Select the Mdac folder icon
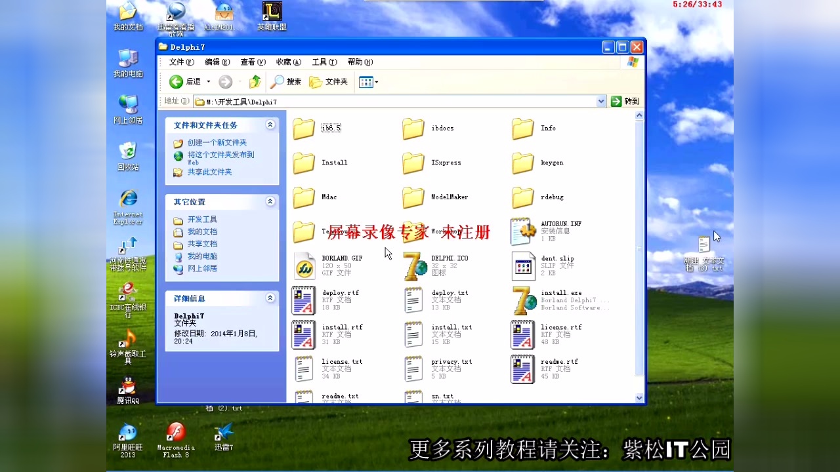The width and height of the screenshot is (840, 472). [304, 197]
